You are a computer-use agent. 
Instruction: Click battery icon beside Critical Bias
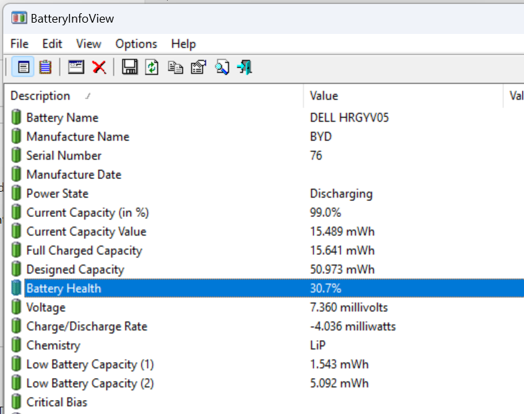point(16,401)
